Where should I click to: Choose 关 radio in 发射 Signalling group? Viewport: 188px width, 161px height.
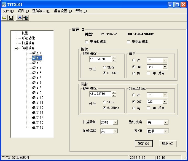coord(134,108)
